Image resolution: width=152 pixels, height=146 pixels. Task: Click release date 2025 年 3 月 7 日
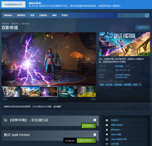pyautogui.click(x=122, y=70)
